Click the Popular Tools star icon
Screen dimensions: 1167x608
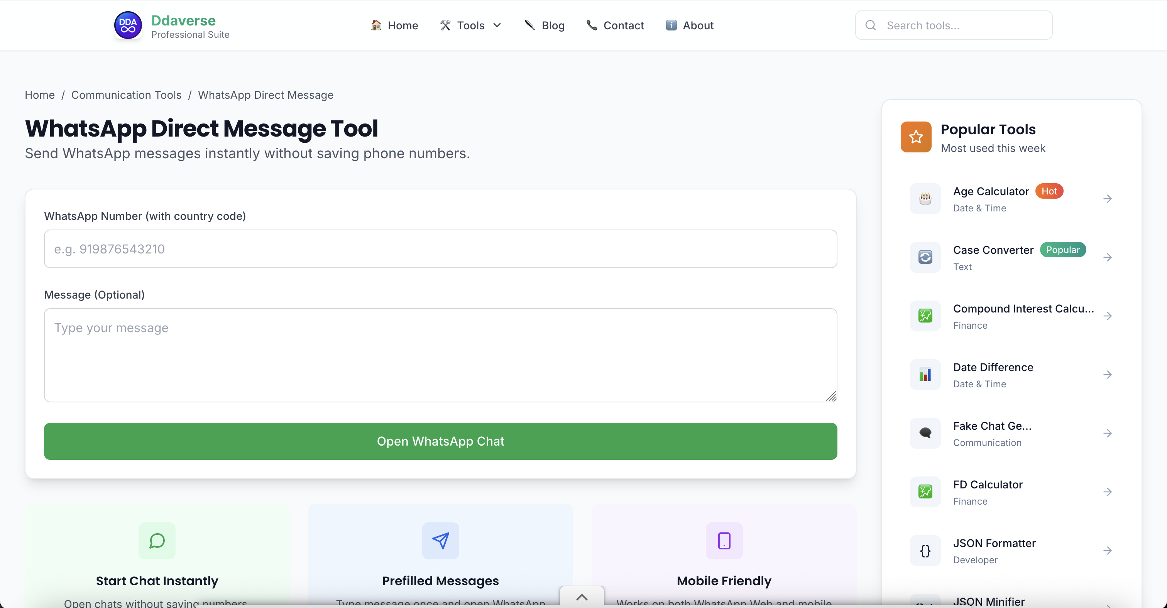[x=915, y=137]
